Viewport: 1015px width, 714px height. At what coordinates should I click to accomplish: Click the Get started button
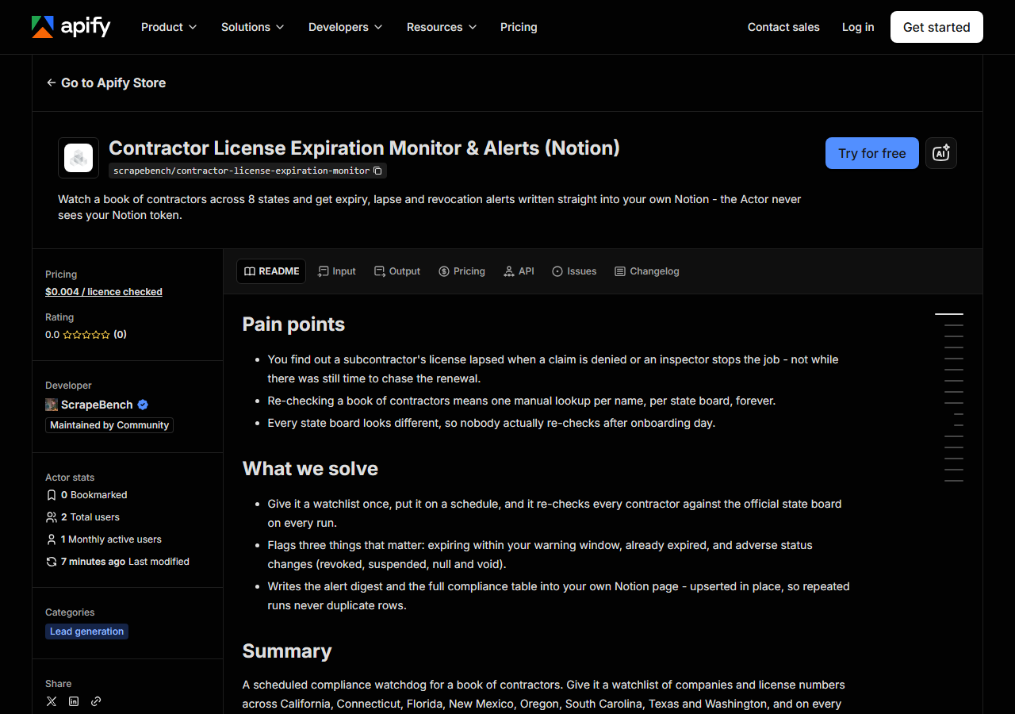click(936, 27)
